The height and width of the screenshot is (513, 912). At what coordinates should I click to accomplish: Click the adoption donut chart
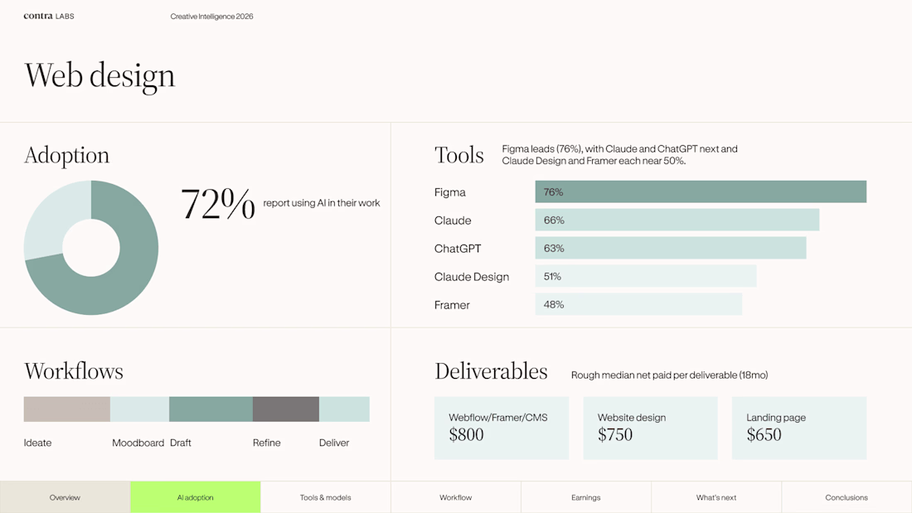tap(91, 248)
